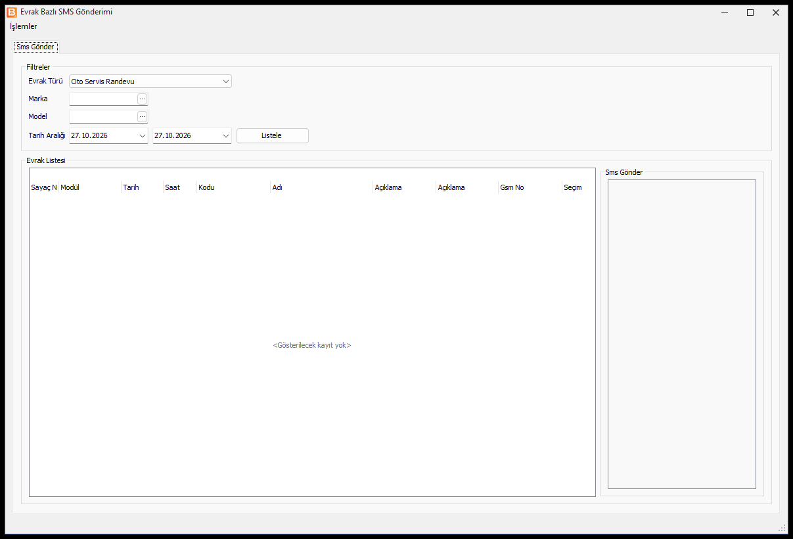The height and width of the screenshot is (539, 793).
Task: Sort by the Saat column header
Action: [180, 187]
